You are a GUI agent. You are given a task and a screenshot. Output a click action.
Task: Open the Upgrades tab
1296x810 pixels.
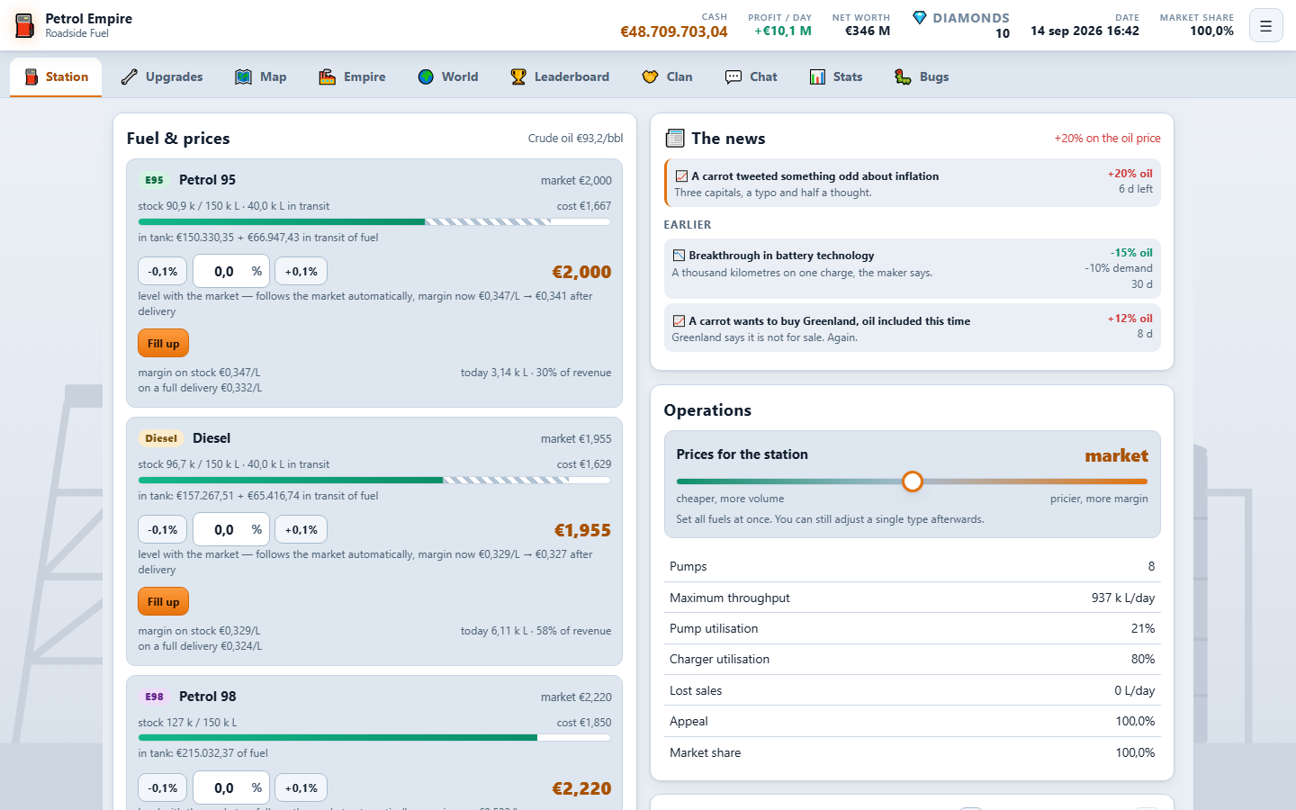click(162, 77)
